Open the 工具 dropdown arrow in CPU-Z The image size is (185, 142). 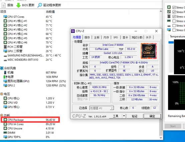(124, 116)
